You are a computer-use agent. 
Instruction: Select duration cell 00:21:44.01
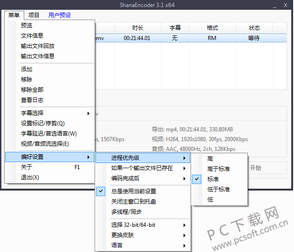click(137, 38)
